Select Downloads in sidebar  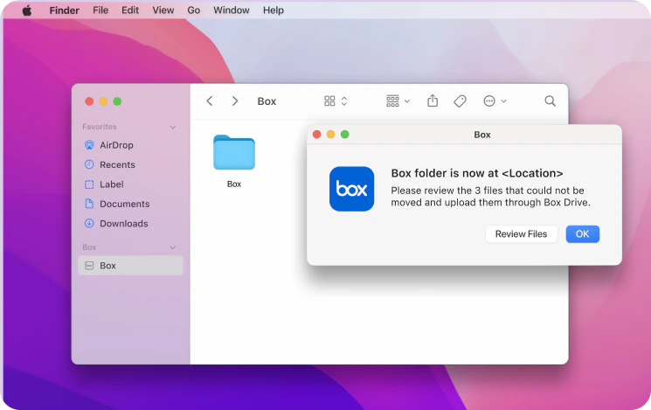click(x=130, y=223)
